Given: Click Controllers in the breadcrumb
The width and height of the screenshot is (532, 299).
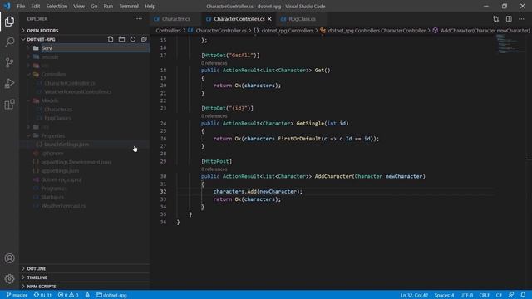Looking at the screenshot, I should pyautogui.click(x=168, y=31).
